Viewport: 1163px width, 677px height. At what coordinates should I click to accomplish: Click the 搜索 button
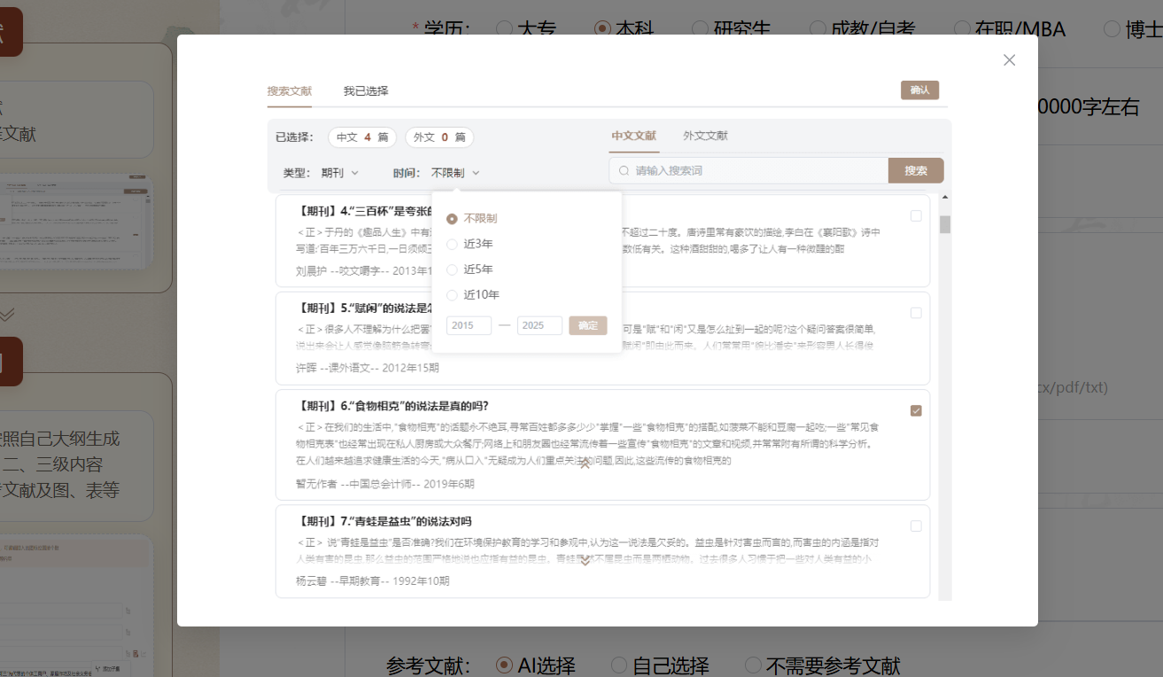916,170
